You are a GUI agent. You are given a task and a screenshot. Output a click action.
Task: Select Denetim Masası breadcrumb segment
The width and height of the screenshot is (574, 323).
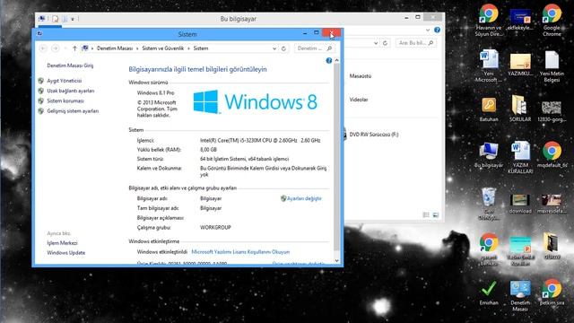tap(115, 48)
